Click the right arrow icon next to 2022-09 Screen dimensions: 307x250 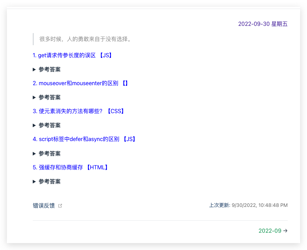(x=285, y=231)
